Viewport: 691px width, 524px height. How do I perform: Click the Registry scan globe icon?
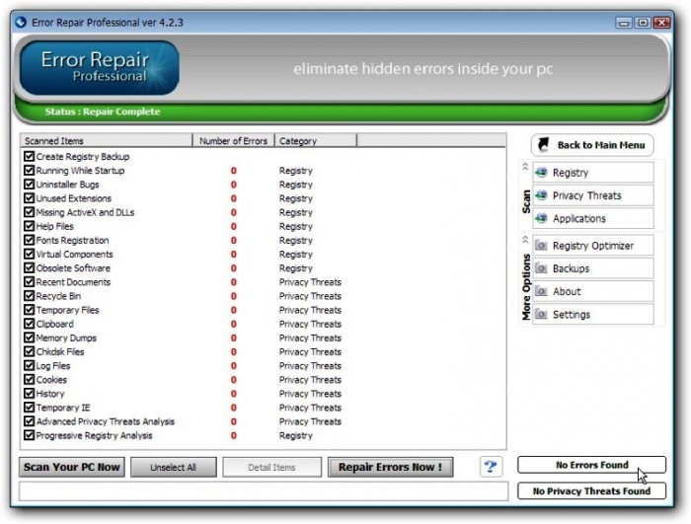pos(541,173)
